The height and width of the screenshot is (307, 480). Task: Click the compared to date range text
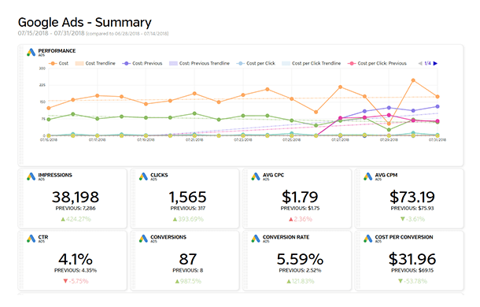(x=127, y=34)
